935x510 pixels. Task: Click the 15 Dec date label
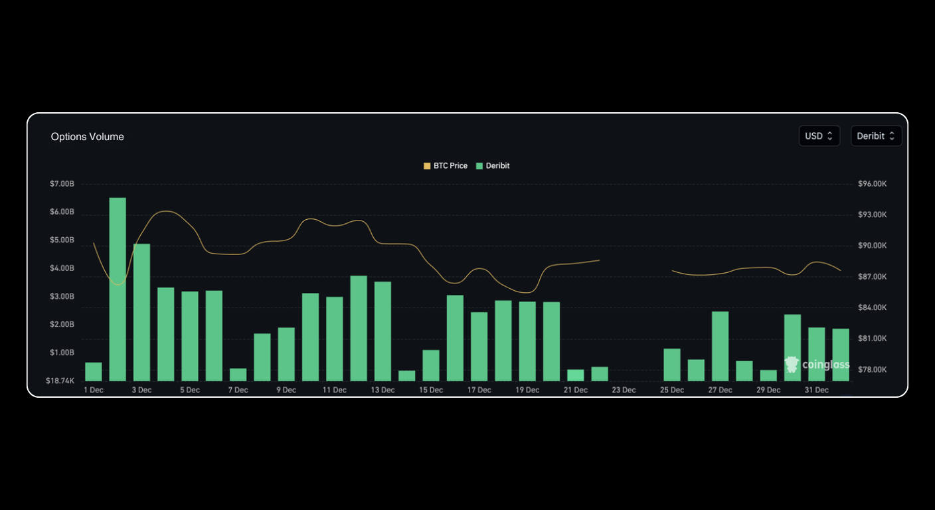coord(430,390)
